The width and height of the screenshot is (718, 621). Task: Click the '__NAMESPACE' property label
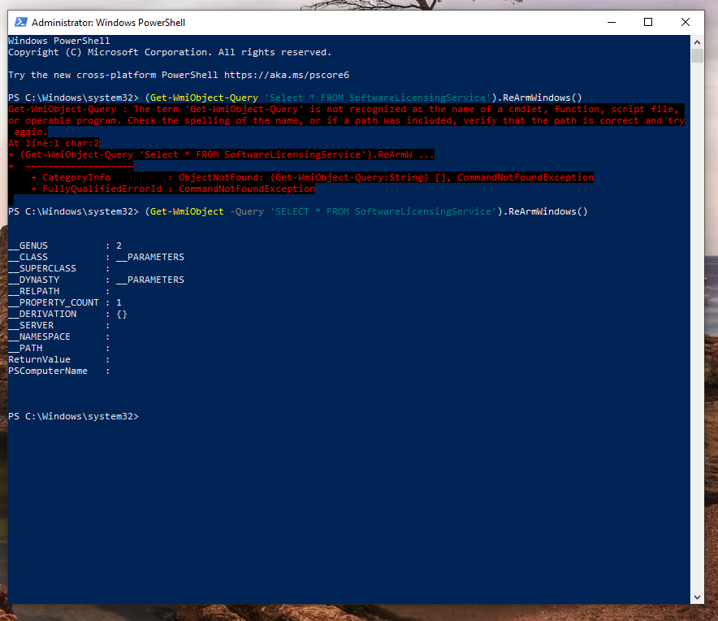click(39, 337)
